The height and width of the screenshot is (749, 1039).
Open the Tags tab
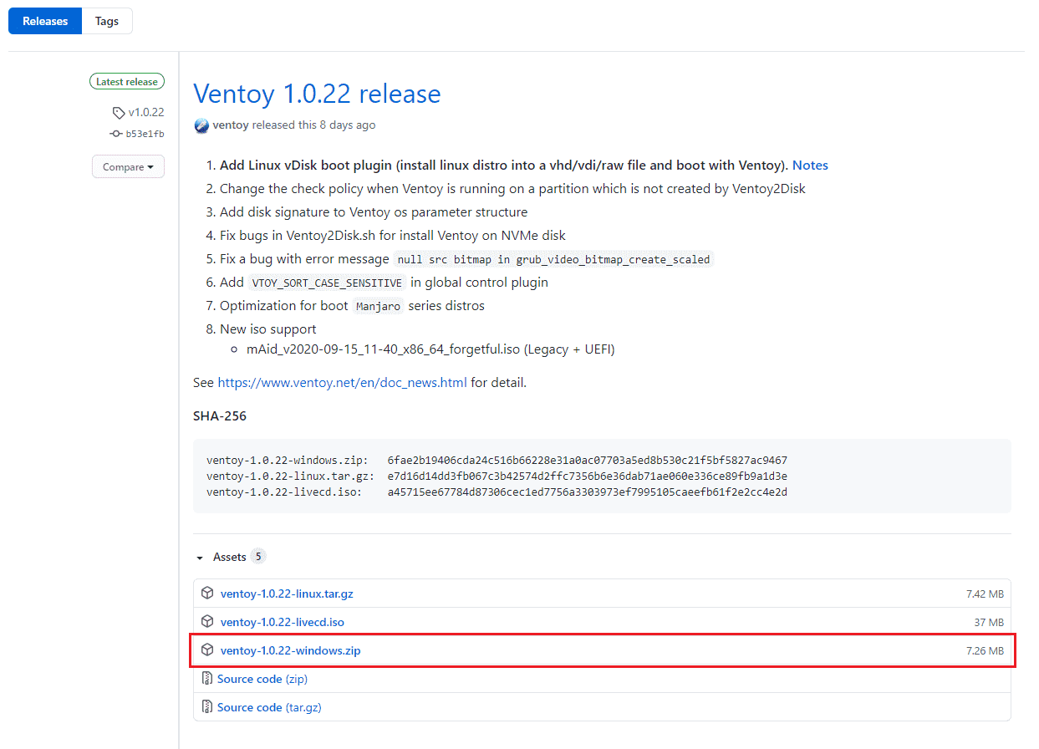click(107, 21)
